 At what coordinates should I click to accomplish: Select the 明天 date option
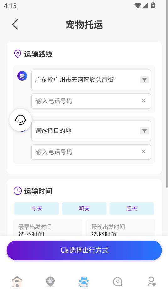click(x=84, y=209)
